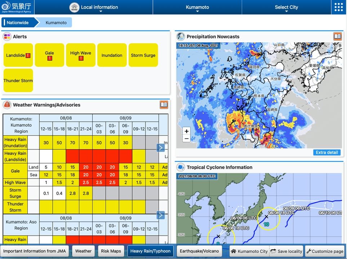This screenshot has height=259, width=347.
Task: Switch to the Earthquake/Volcano tab
Action: tap(199, 251)
